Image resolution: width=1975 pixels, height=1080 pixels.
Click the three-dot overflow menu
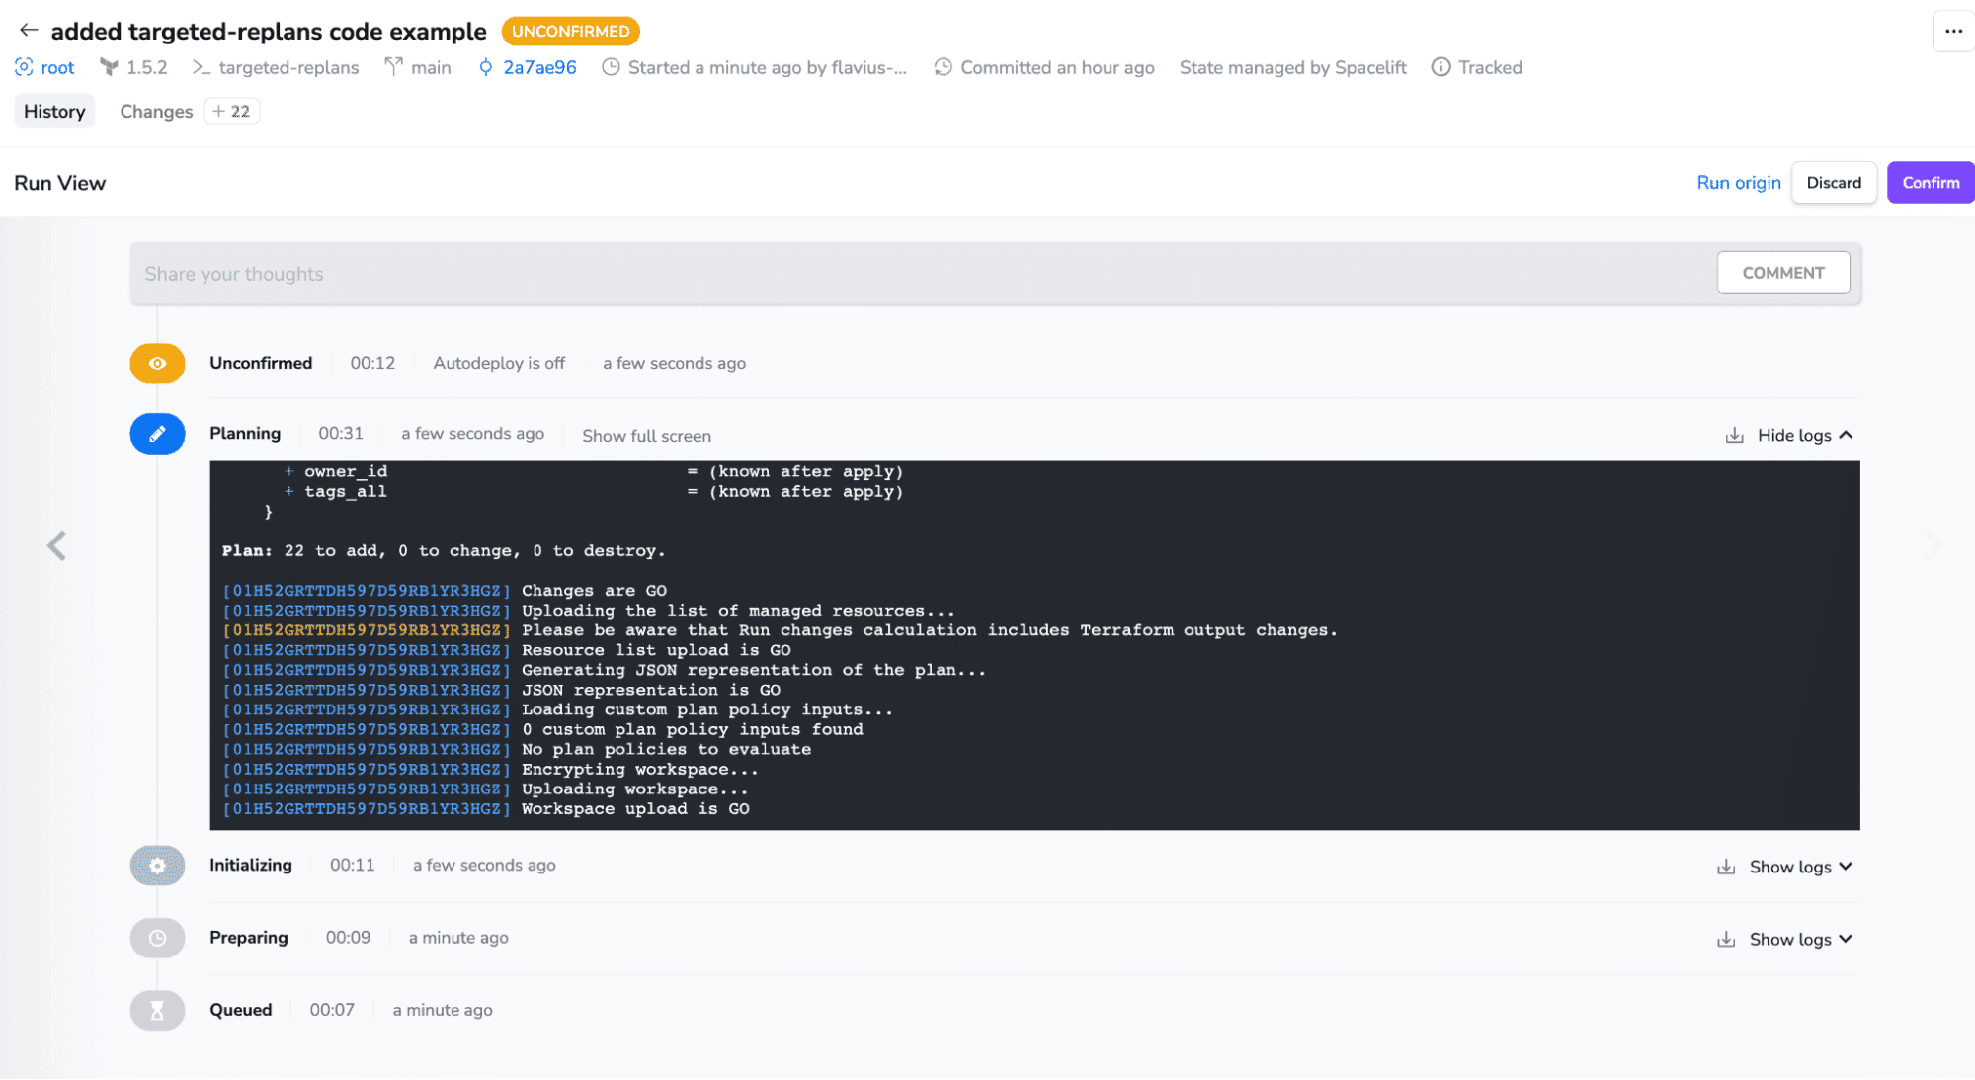click(x=1953, y=31)
